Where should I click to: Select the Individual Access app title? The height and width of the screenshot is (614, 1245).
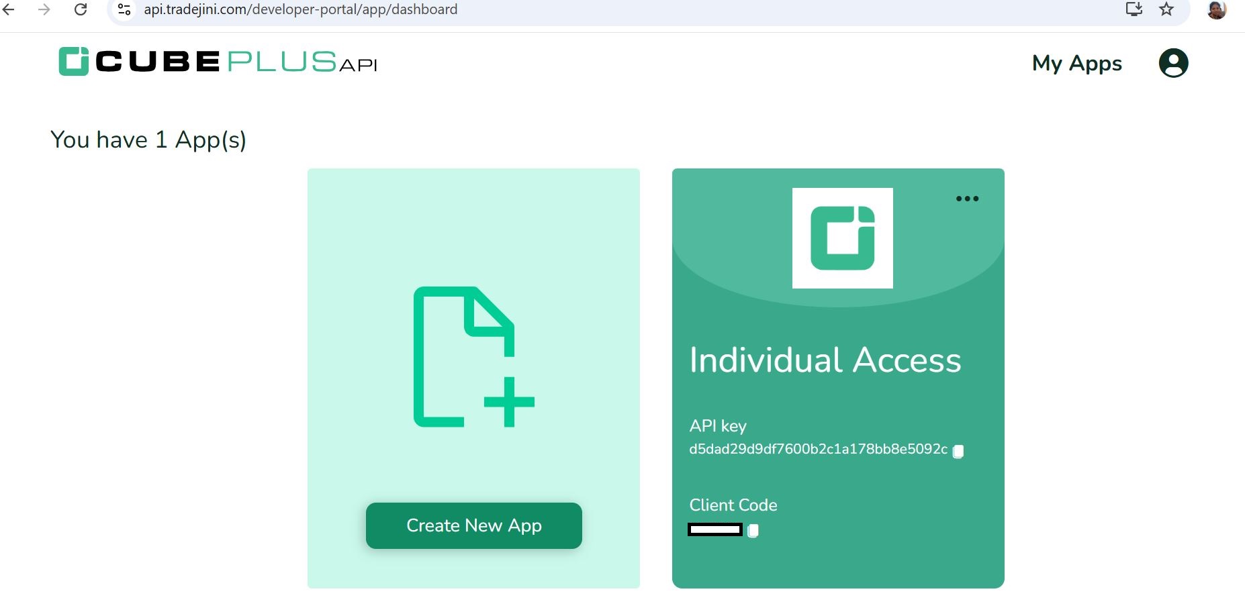(825, 360)
